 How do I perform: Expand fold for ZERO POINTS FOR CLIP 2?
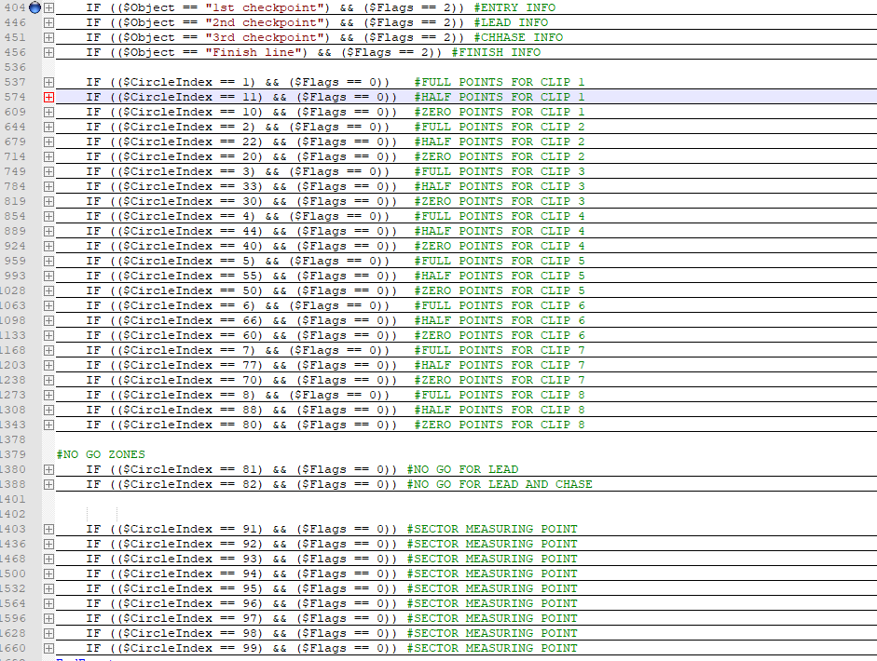point(48,157)
